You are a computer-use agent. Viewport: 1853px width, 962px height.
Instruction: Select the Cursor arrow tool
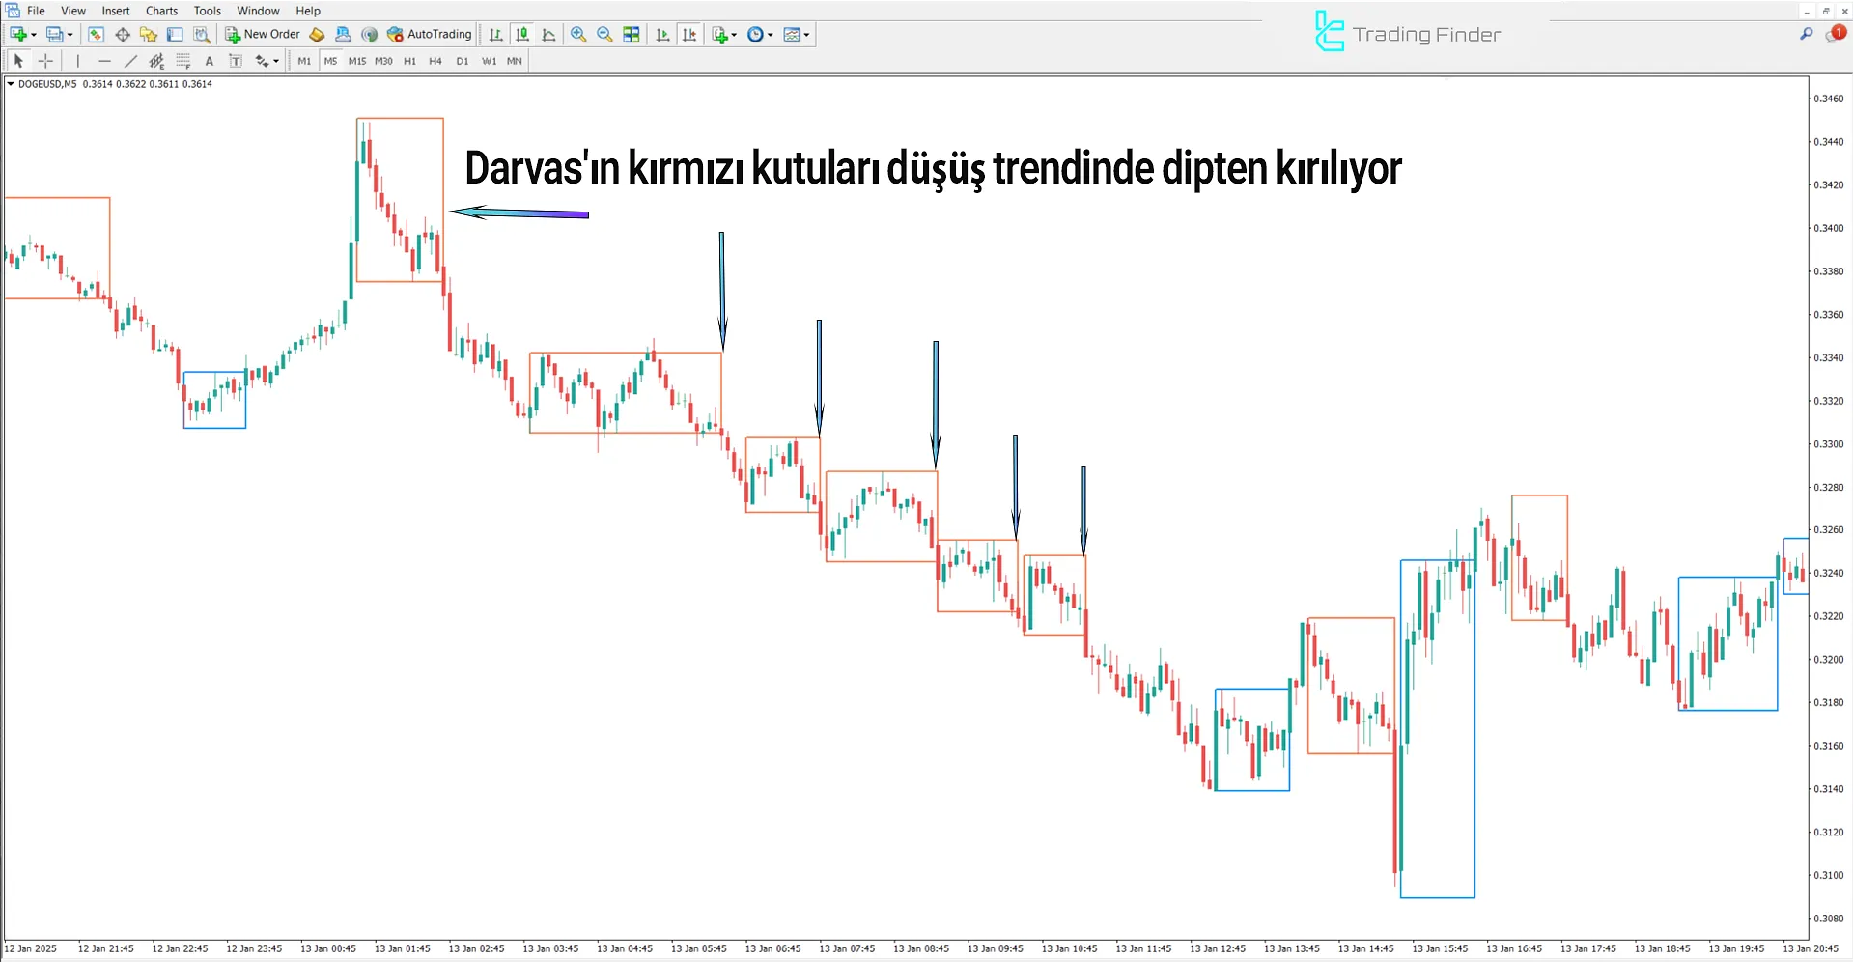tap(18, 61)
